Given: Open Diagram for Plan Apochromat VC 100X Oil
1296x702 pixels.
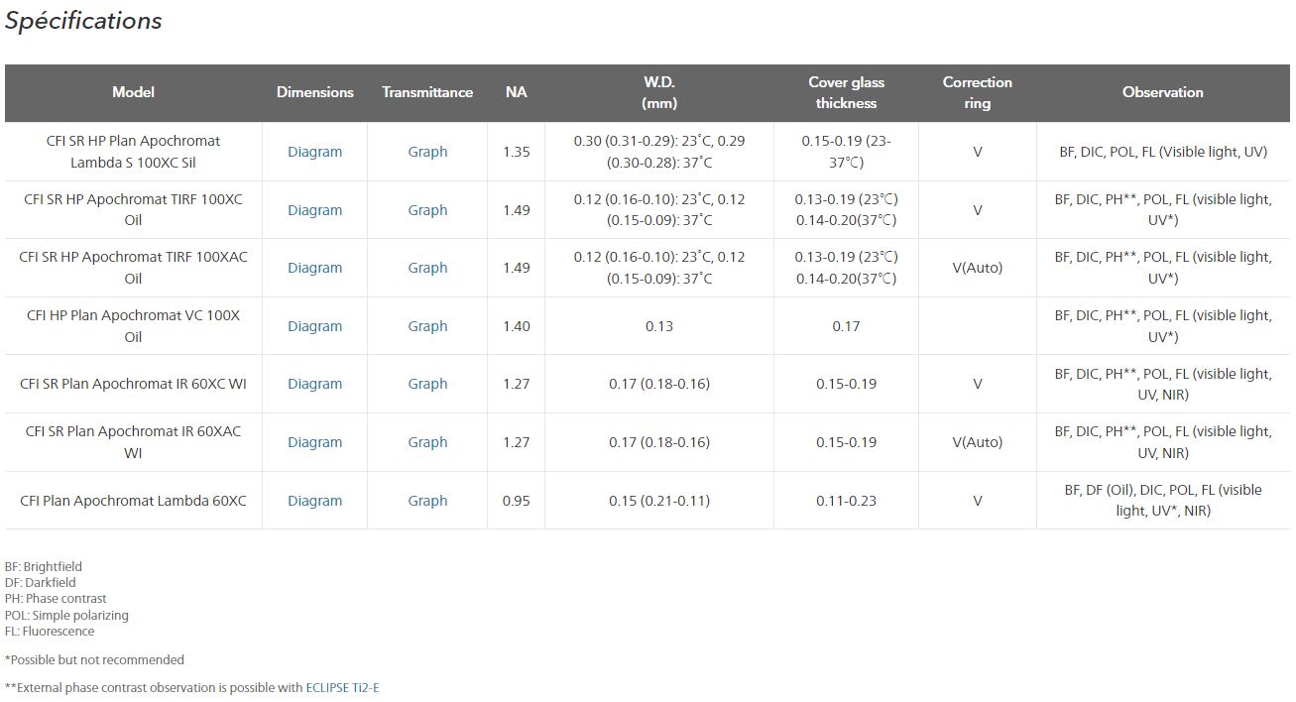Looking at the screenshot, I should click(314, 326).
